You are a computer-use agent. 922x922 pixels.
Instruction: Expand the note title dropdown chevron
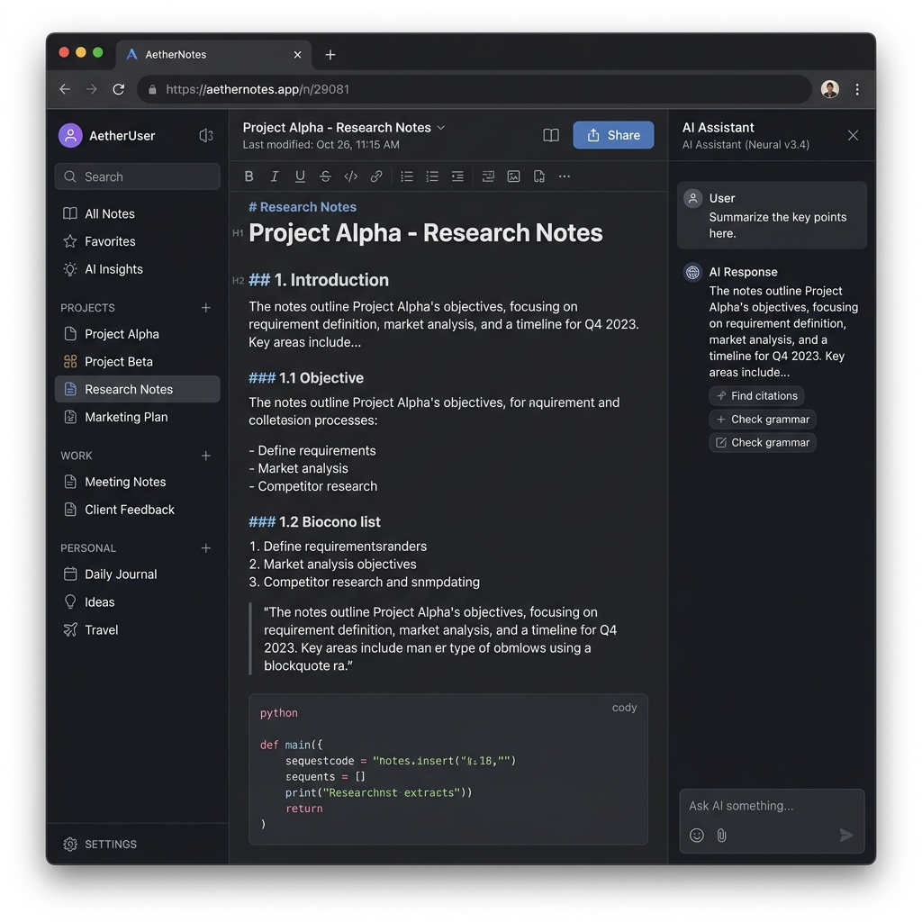[441, 128]
